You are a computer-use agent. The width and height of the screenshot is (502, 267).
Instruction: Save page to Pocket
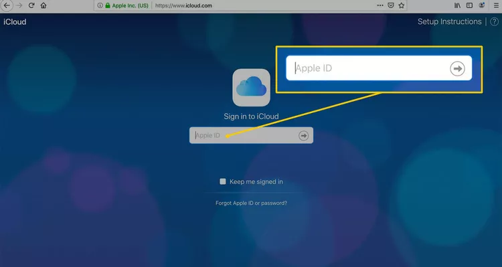coord(391,5)
